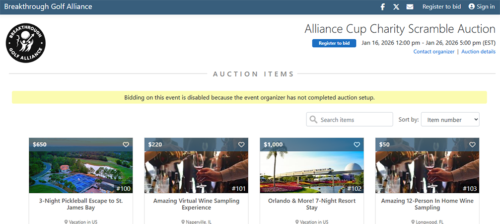Favorite the 12-Person Wine Sampling heart

(x=472, y=145)
